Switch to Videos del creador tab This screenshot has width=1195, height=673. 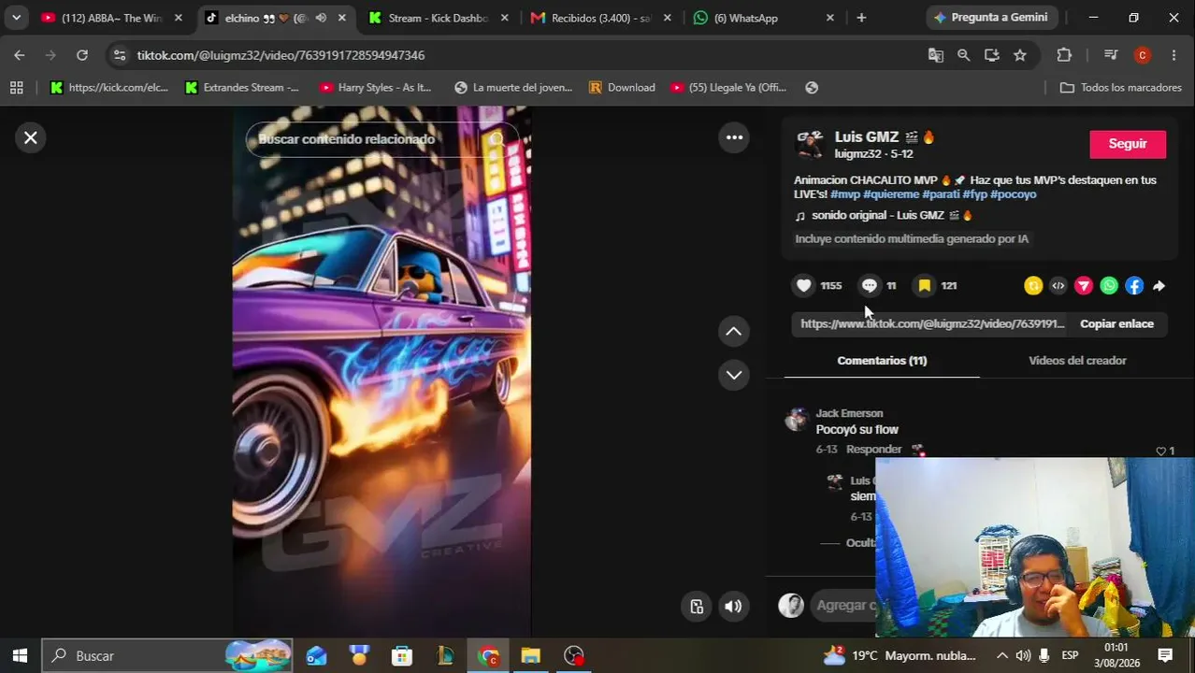tap(1077, 361)
